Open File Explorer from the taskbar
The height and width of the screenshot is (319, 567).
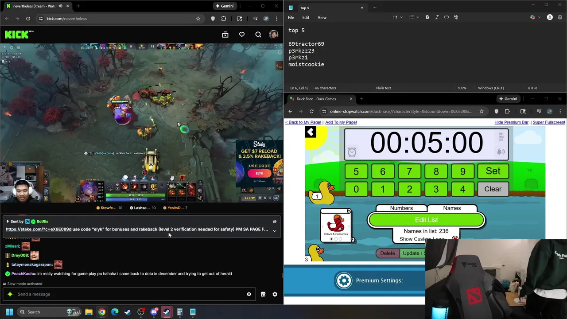89,312
